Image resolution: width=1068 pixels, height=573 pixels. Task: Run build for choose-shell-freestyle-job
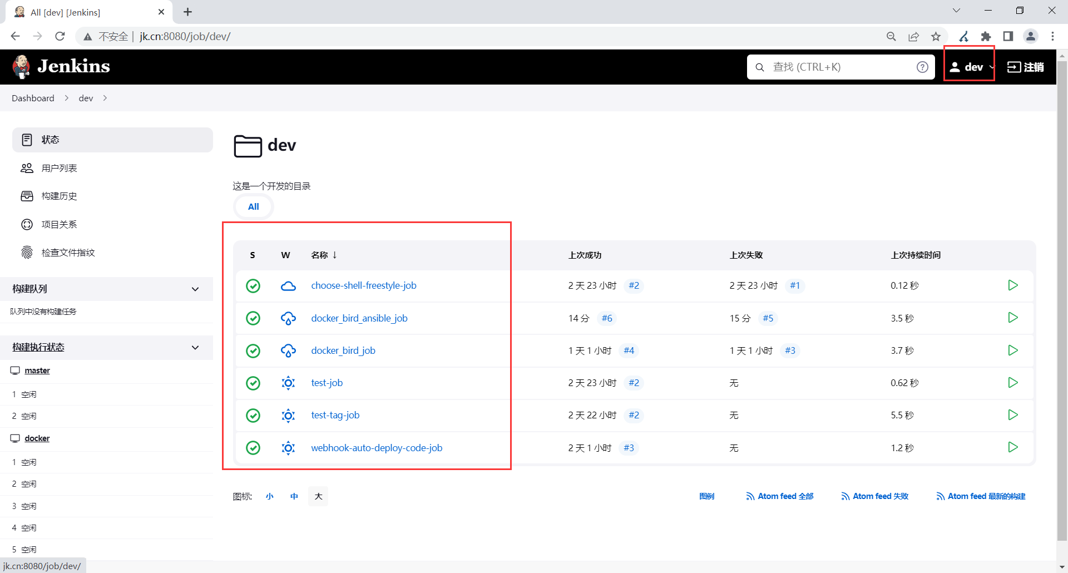point(1013,285)
